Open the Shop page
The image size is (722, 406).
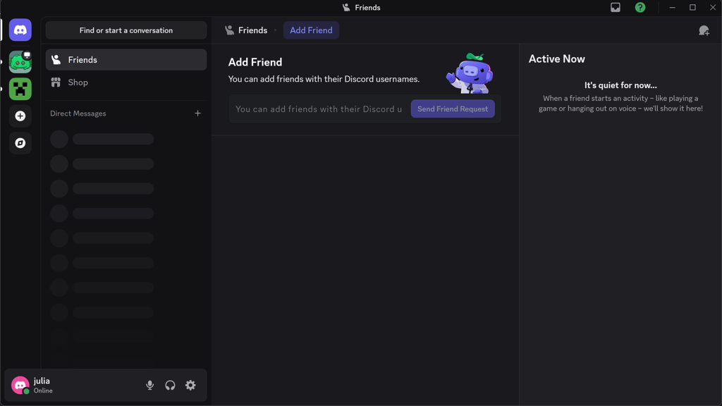126,82
